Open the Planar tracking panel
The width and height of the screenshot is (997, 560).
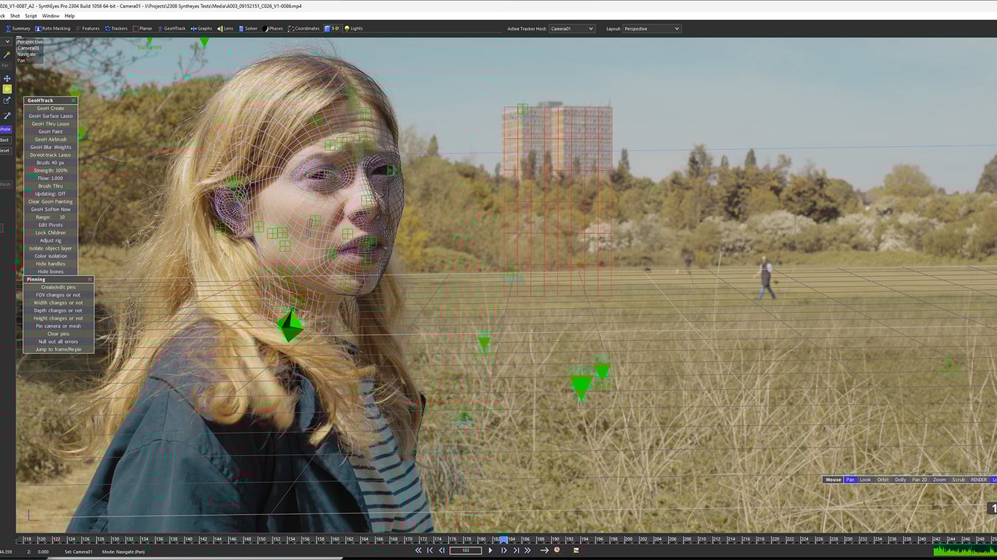click(x=143, y=28)
